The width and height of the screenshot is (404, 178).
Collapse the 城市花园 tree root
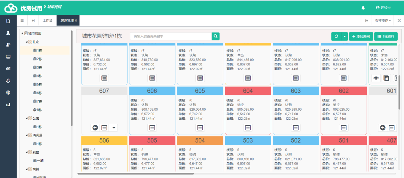point(23,34)
